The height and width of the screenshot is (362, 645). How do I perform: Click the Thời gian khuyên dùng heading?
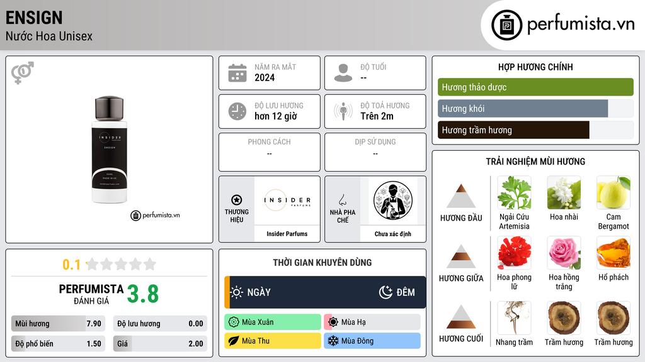coord(322,263)
